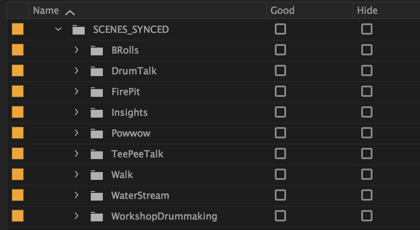The height and width of the screenshot is (230, 420).
Task: Select the Walk bin name
Action: tap(122, 175)
